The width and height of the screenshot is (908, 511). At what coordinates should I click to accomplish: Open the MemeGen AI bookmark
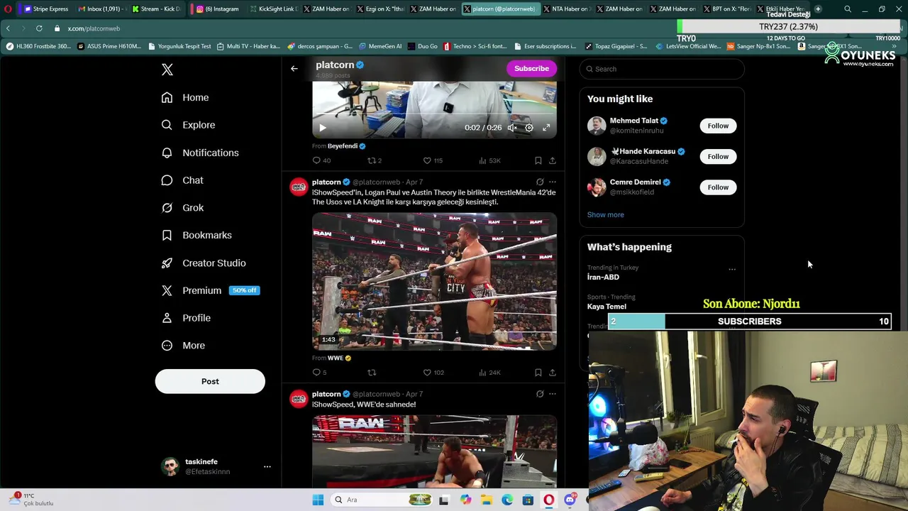click(x=380, y=46)
